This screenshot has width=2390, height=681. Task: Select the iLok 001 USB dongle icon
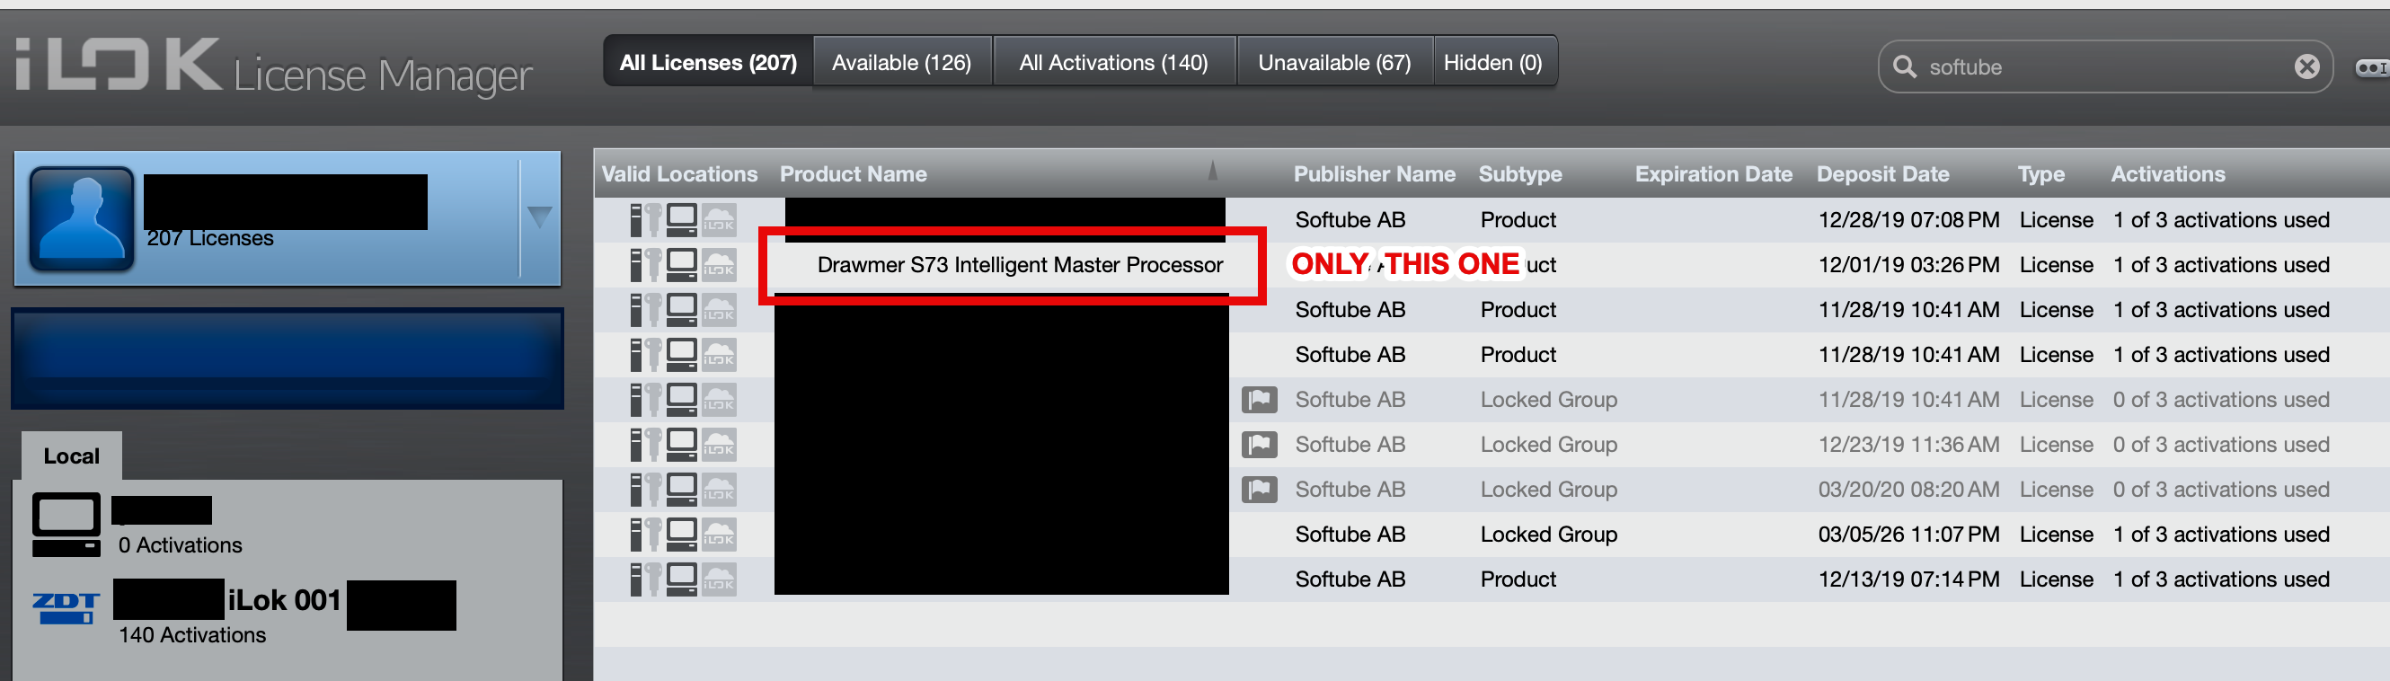coord(66,607)
